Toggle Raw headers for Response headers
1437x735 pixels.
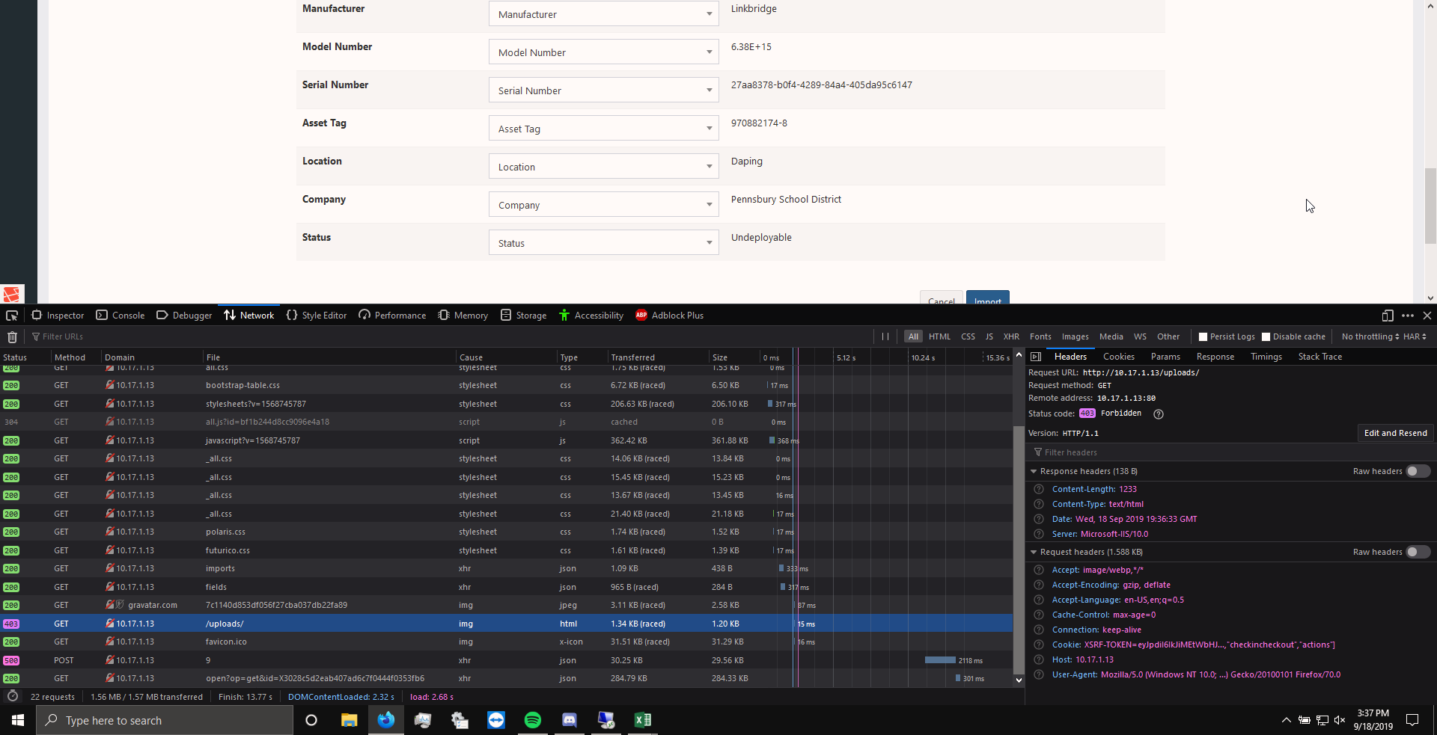tap(1418, 471)
